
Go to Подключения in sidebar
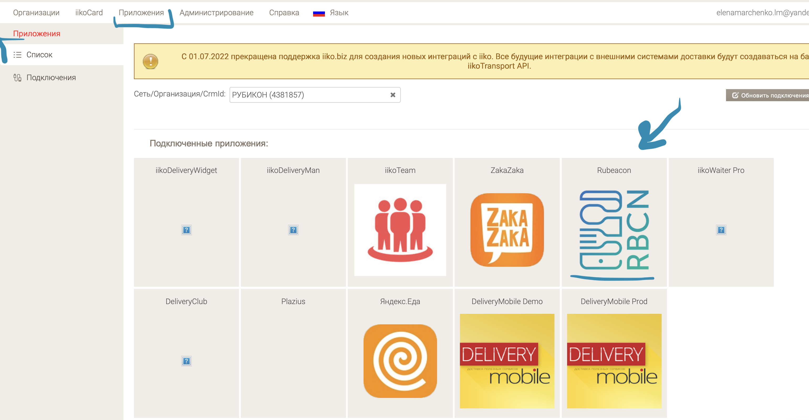51,78
